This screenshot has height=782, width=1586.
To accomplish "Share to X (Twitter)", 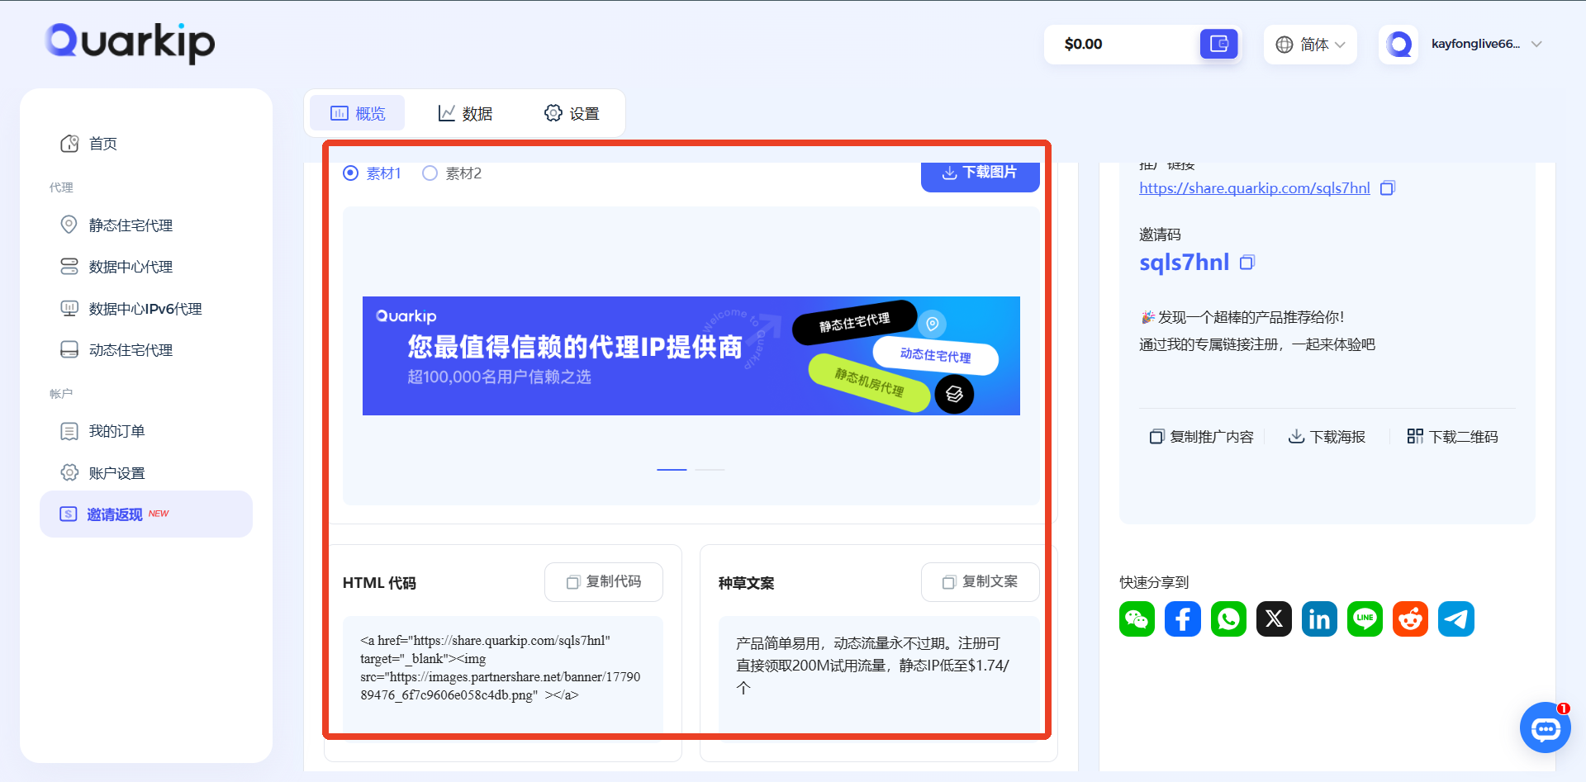I will pyautogui.click(x=1274, y=619).
